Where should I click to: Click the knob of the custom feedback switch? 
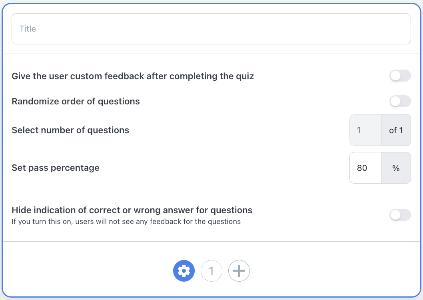click(395, 76)
